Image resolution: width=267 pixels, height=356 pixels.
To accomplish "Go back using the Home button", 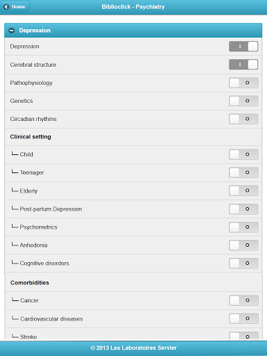I will point(15,7).
